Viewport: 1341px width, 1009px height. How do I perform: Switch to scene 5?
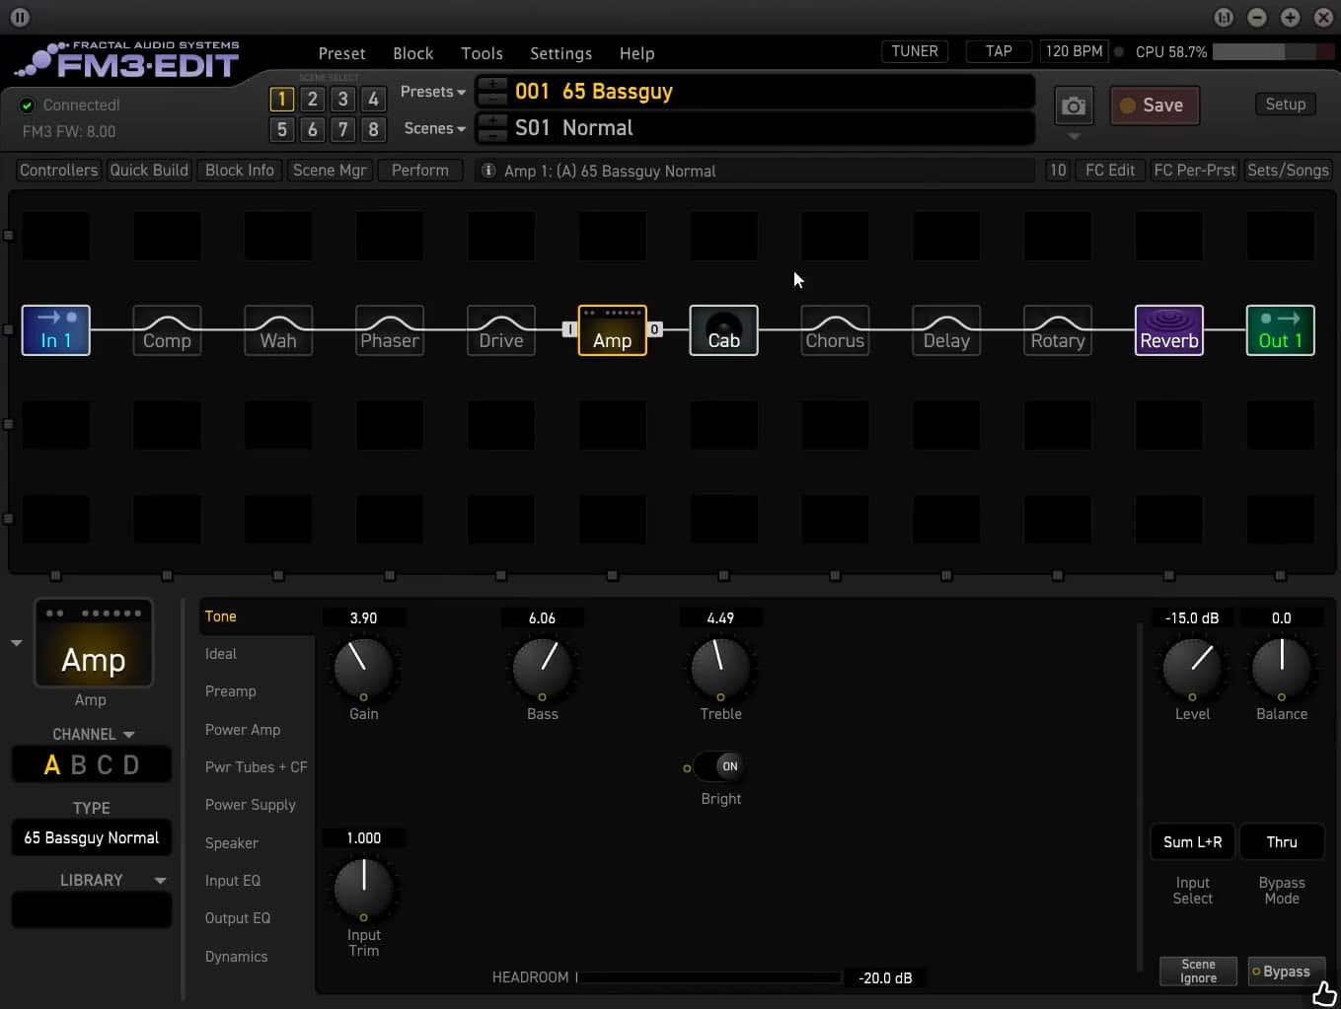point(281,129)
